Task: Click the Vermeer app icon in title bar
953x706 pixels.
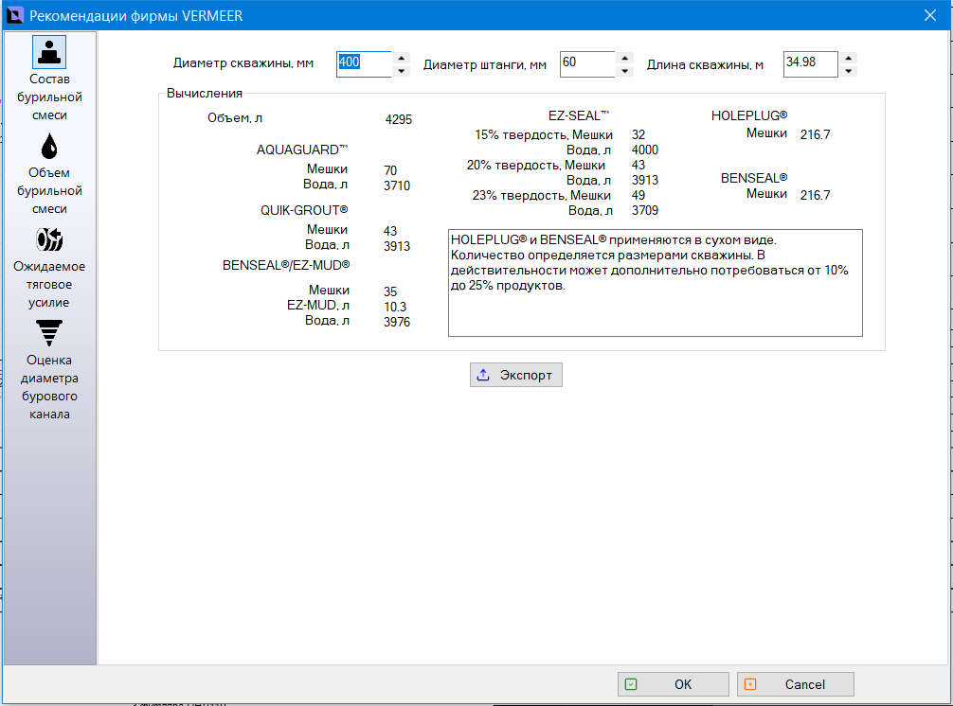Action: pos(14,15)
